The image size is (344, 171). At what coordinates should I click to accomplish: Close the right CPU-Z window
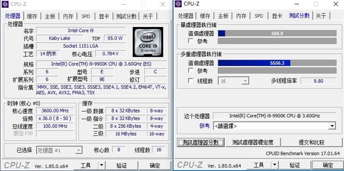(336, 4)
